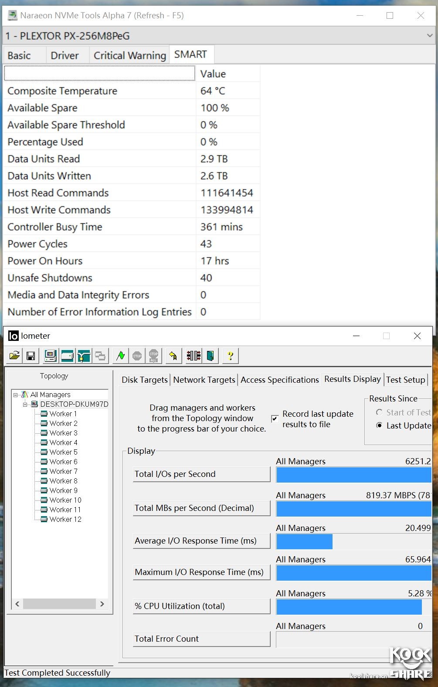Collapse the DESKTOP-DKUM97D manager node
438x687 pixels.
[x=25, y=404]
